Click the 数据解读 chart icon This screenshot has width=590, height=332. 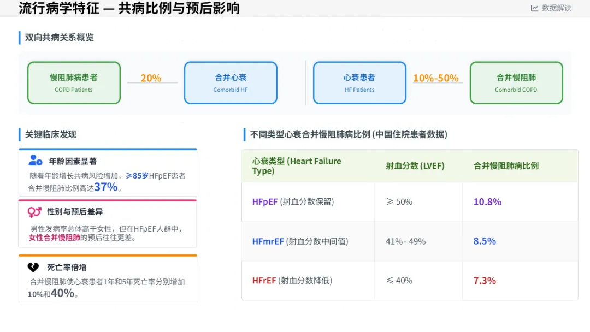click(x=534, y=8)
